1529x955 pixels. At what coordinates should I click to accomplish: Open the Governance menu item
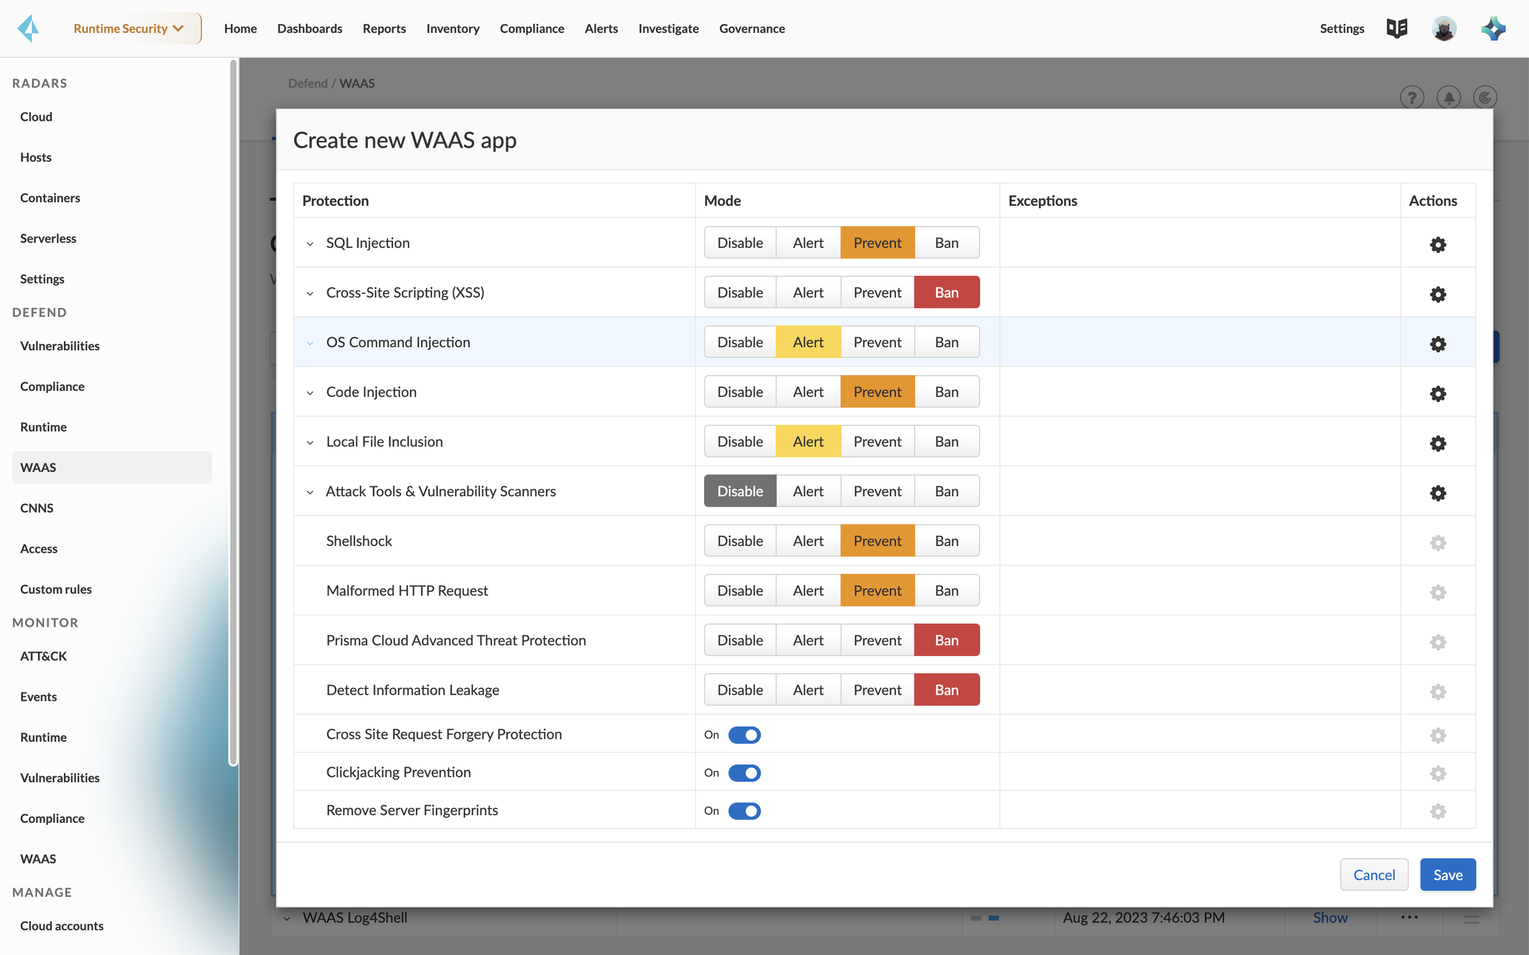(x=751, y=29)
